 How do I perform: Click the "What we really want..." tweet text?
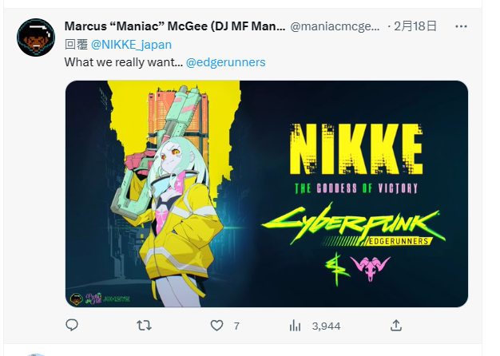click(x=123, y=61)
